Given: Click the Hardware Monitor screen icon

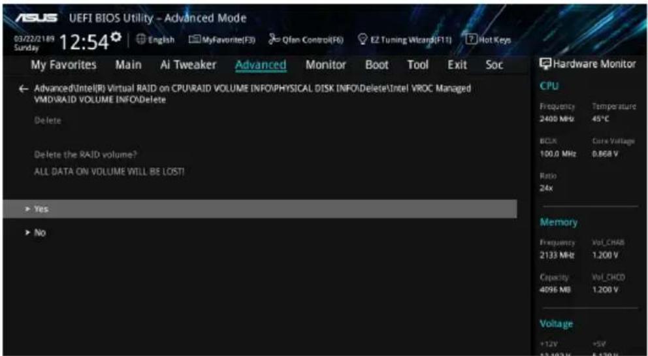Looking at the screenshot, I should 545,63.
